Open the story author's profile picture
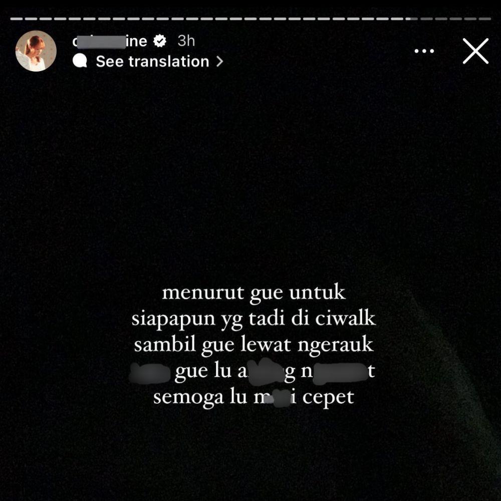Screen dimensions: 501x501 tap(36, 51)
